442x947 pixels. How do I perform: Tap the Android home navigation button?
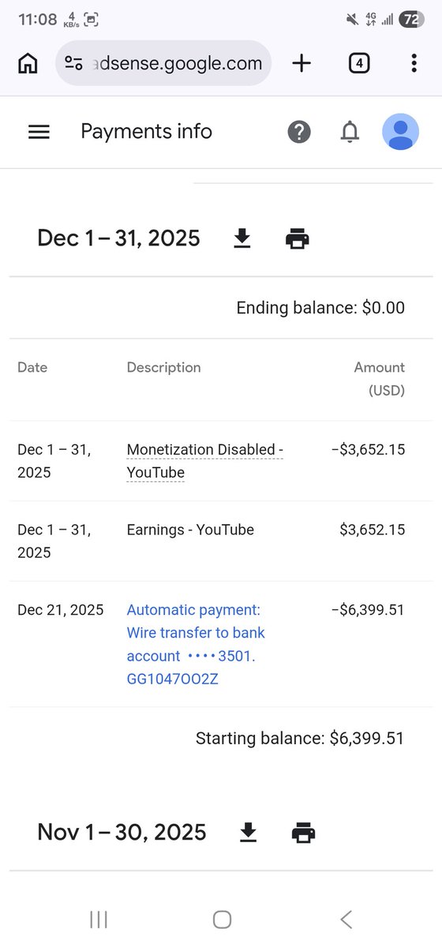[x=222, y=919]
